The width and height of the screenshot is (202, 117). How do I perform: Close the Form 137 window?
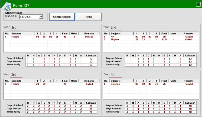[x=198, y=4]
